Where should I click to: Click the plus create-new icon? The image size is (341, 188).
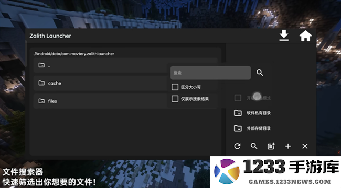(288, 146)
